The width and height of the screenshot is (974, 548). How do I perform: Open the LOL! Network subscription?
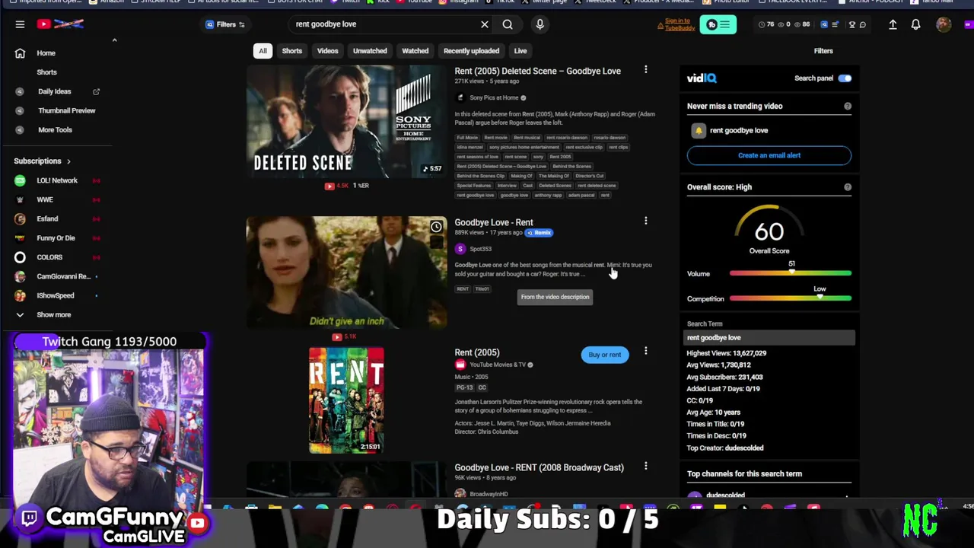click(x=57, y=180)
